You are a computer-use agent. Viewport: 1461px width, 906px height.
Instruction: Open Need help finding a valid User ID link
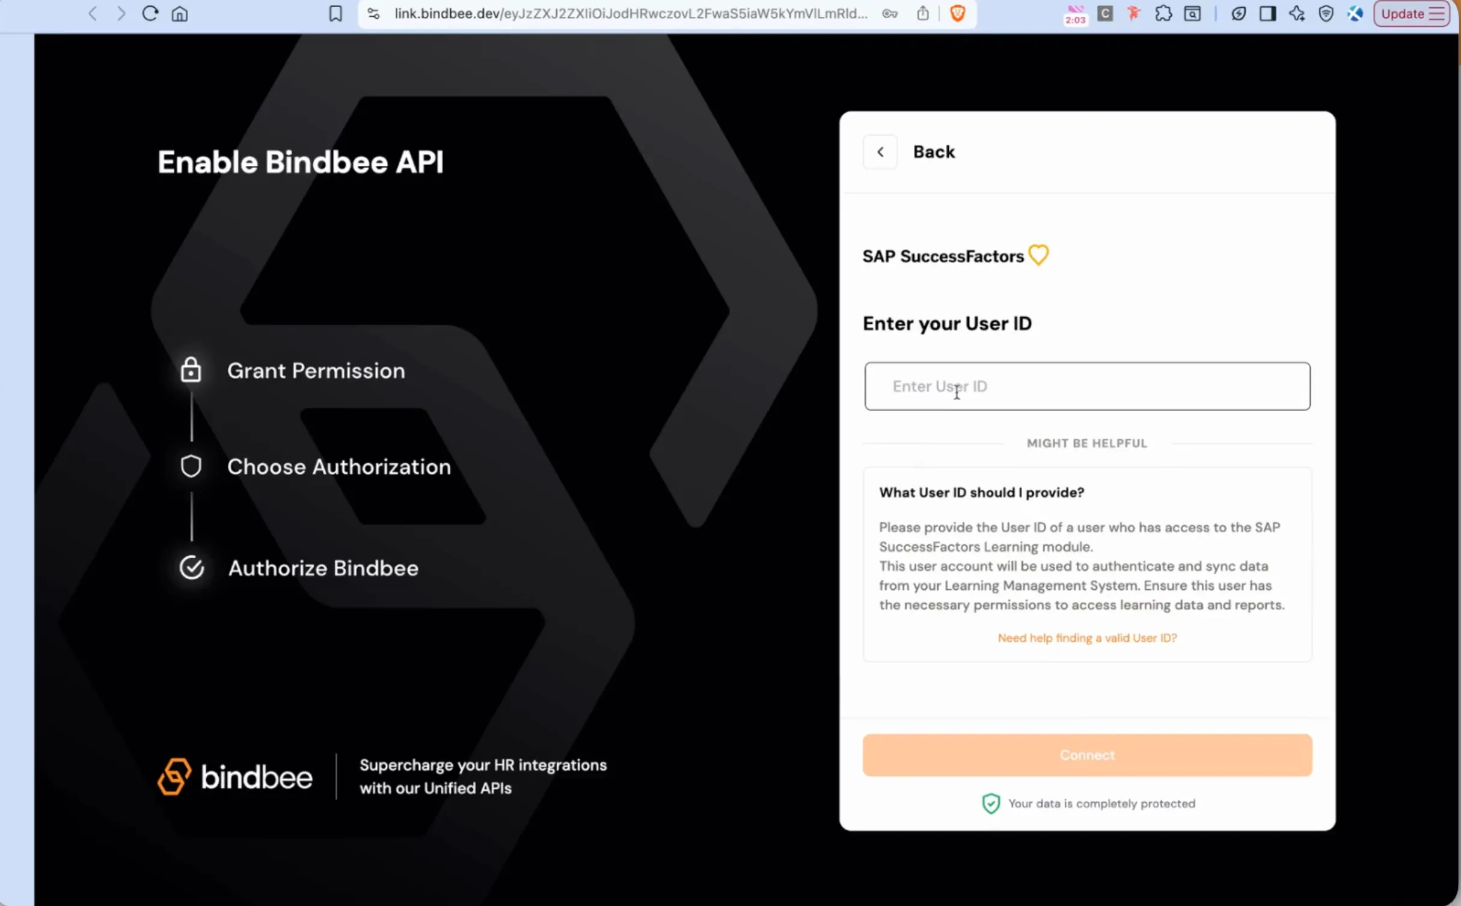(x=1087, y=638)
